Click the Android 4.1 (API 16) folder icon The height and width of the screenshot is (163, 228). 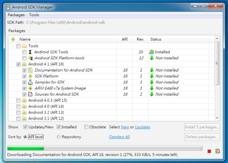click(24, 64)
